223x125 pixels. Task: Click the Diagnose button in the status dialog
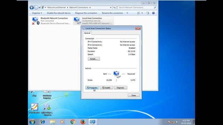120,88
